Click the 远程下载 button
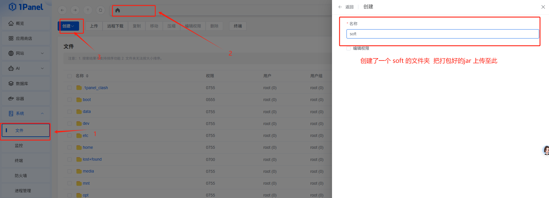Screen dimensions: 549x198 tap(115, 26)
